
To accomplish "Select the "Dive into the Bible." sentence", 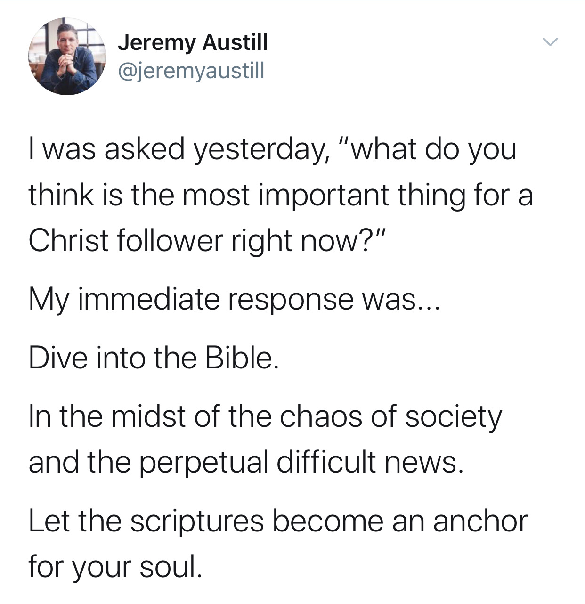I will click(154, 358).
